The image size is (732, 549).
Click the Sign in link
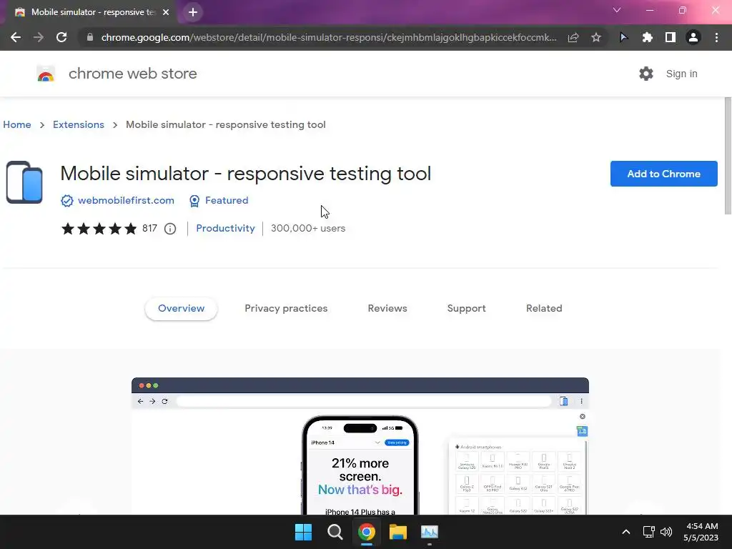point(681,74)
